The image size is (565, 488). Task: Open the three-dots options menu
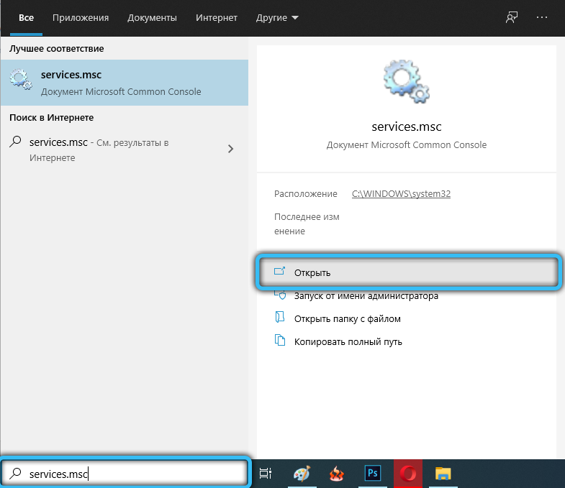541,17
